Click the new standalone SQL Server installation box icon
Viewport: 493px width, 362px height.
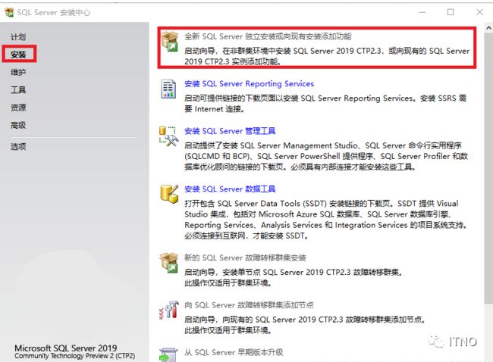[x=169, y=42]
